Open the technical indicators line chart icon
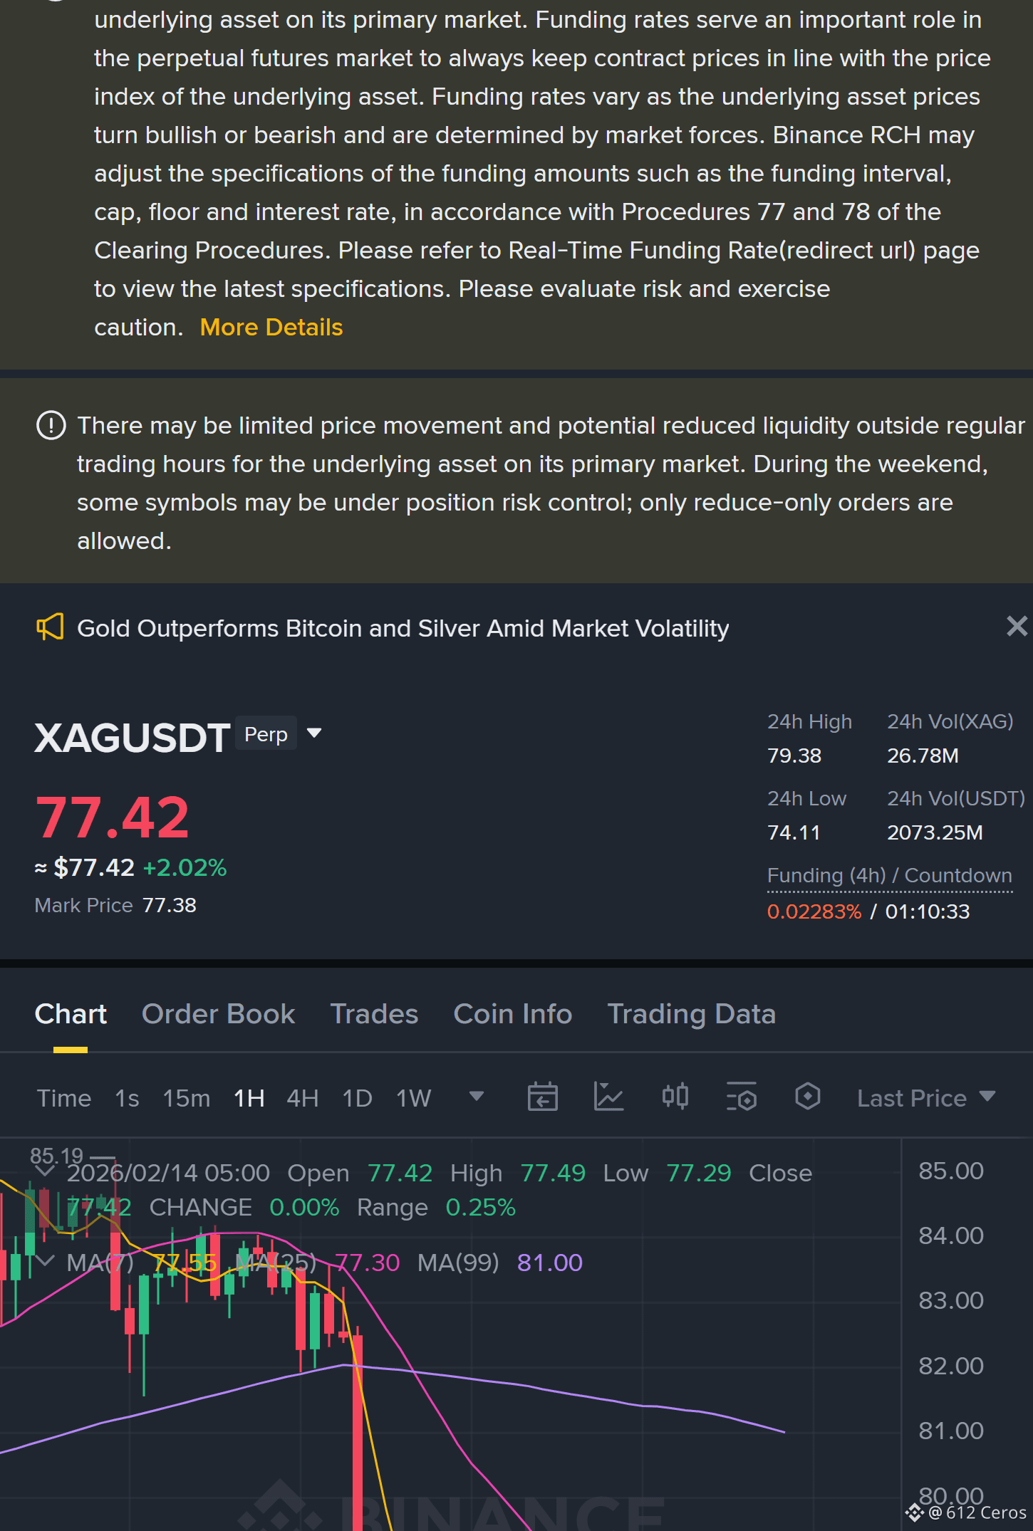The height and width of the screenshot is (1531, 1033). 609,1097
